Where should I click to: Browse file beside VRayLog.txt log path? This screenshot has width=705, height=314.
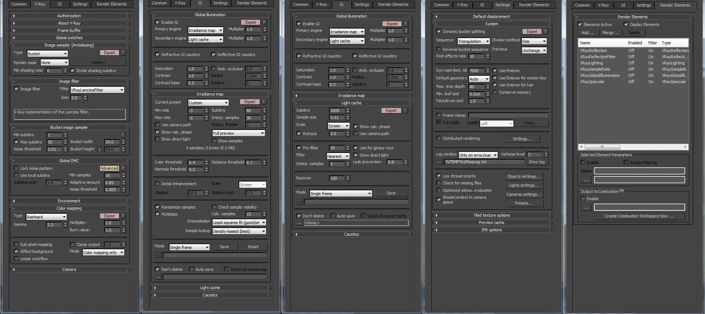tap(439, 162)
